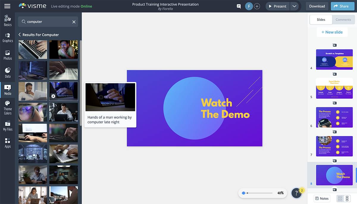Viewport: 357px width, 204px height.
Task: Switch to grid slide view
Action: pyautogui.click(x=340, y=199)
